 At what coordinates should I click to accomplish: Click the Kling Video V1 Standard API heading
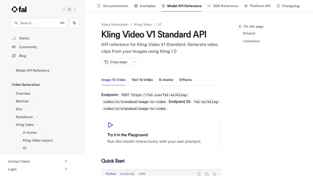pyautogui.click(x=154, y=34)
